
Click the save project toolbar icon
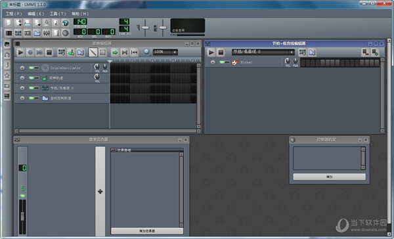(47, 23)
